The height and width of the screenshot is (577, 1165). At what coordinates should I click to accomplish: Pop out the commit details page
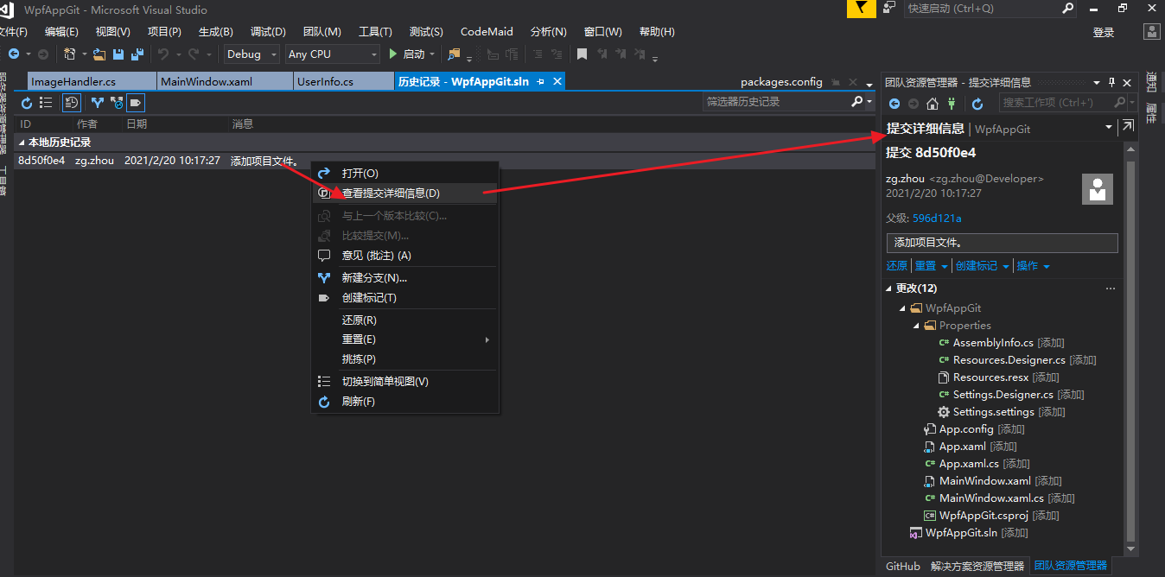tap(1127, 127)
